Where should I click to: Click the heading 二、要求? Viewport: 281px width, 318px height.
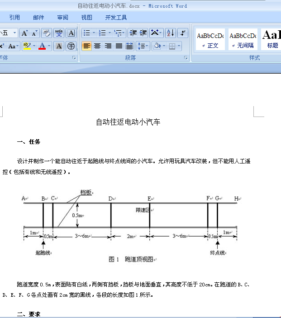[x=29, y=314]
